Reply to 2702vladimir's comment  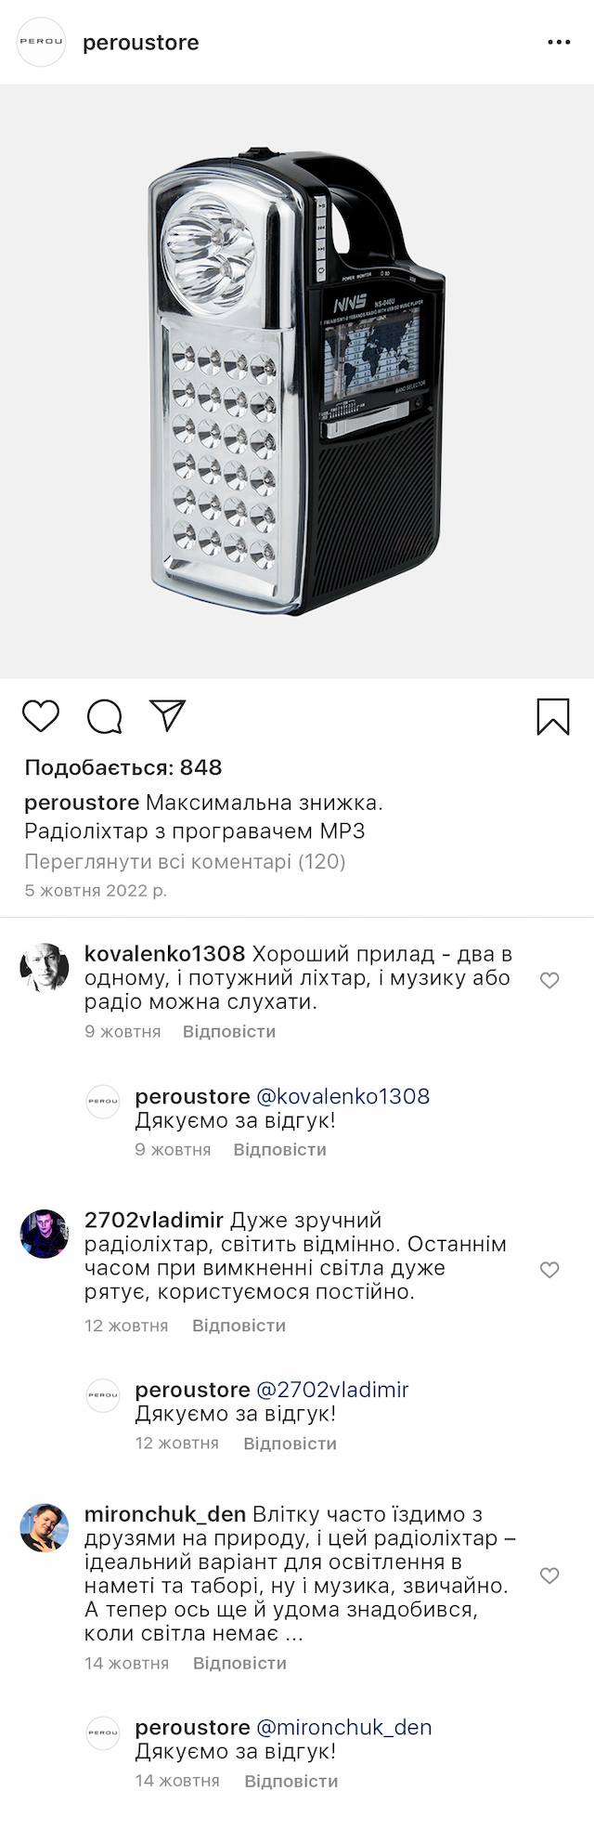pyautogui.click(x=239, y=1326)
